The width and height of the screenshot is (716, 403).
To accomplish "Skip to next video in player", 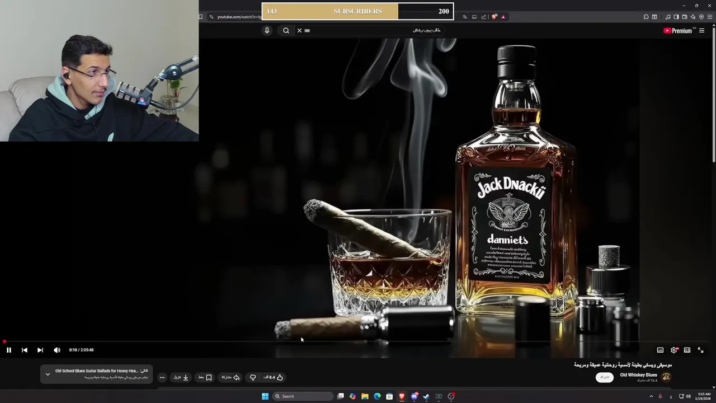I will (40, 350).
